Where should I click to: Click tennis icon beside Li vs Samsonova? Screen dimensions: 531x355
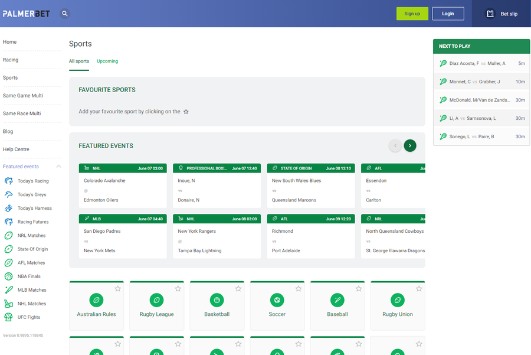(x=443, y=118)
